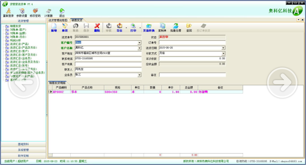Click the 1.80 unit price cell
Image resolution: width=306 pixels, height=165 pixels.
point(171,92)
